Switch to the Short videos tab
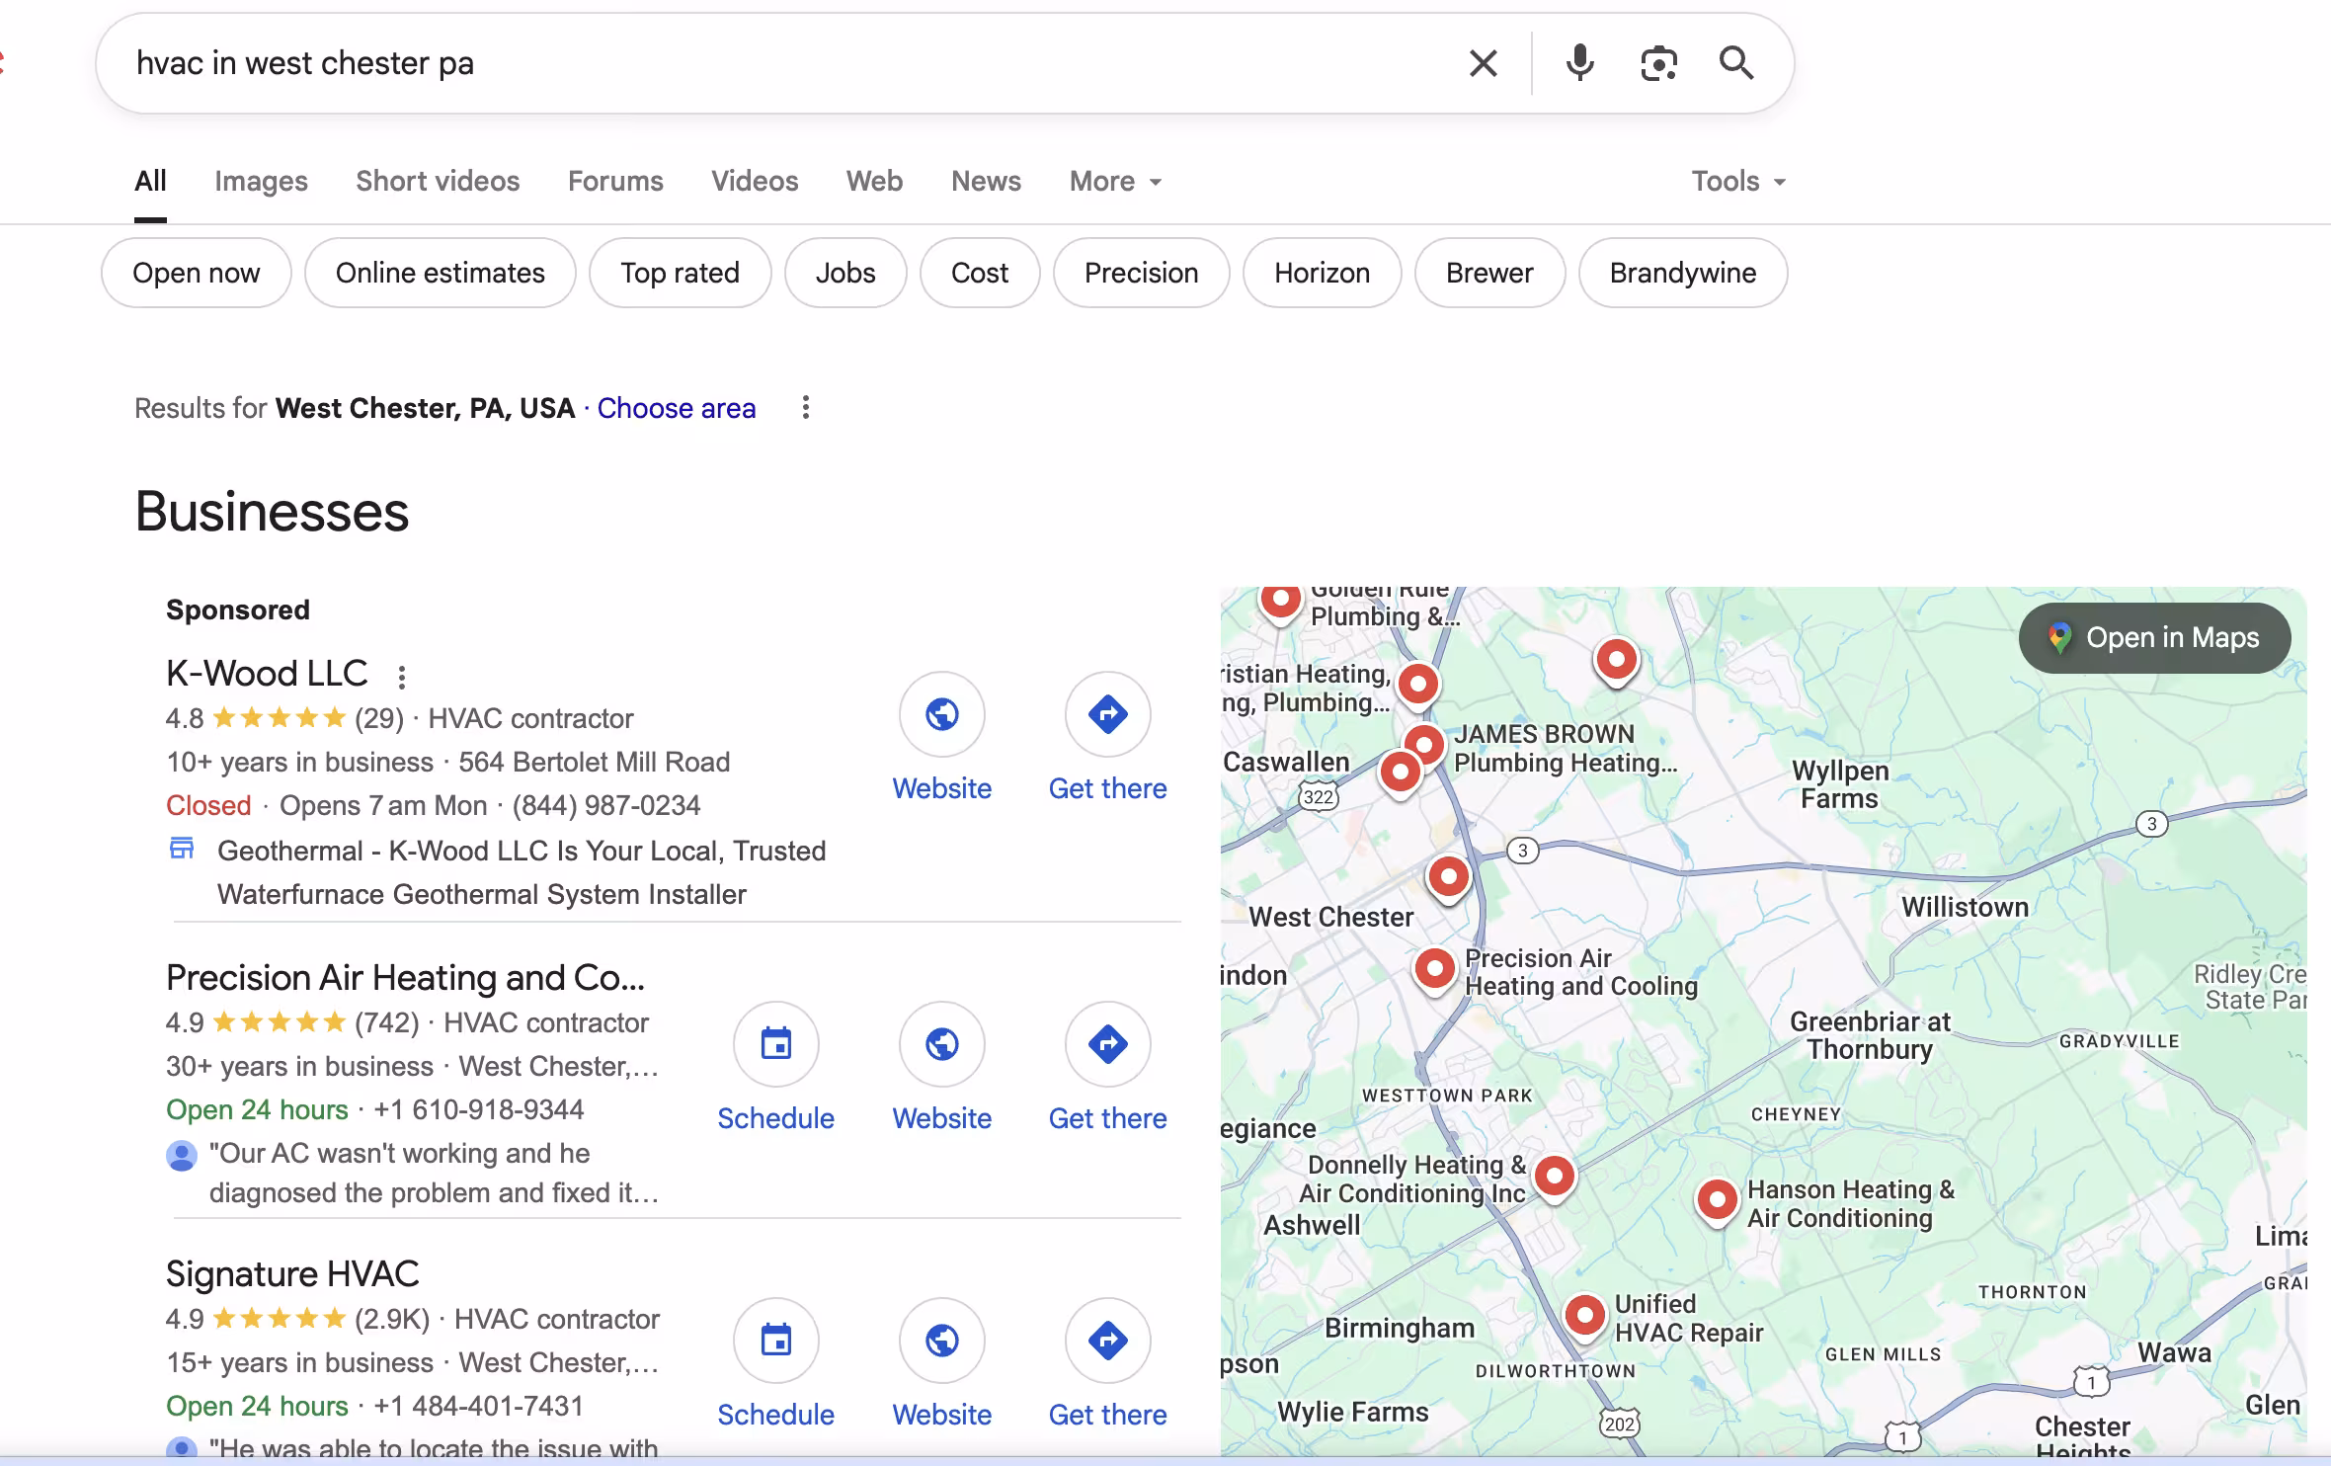Image resolution: width=2331 pixels, height=1466 pixels. click(438, 181)
